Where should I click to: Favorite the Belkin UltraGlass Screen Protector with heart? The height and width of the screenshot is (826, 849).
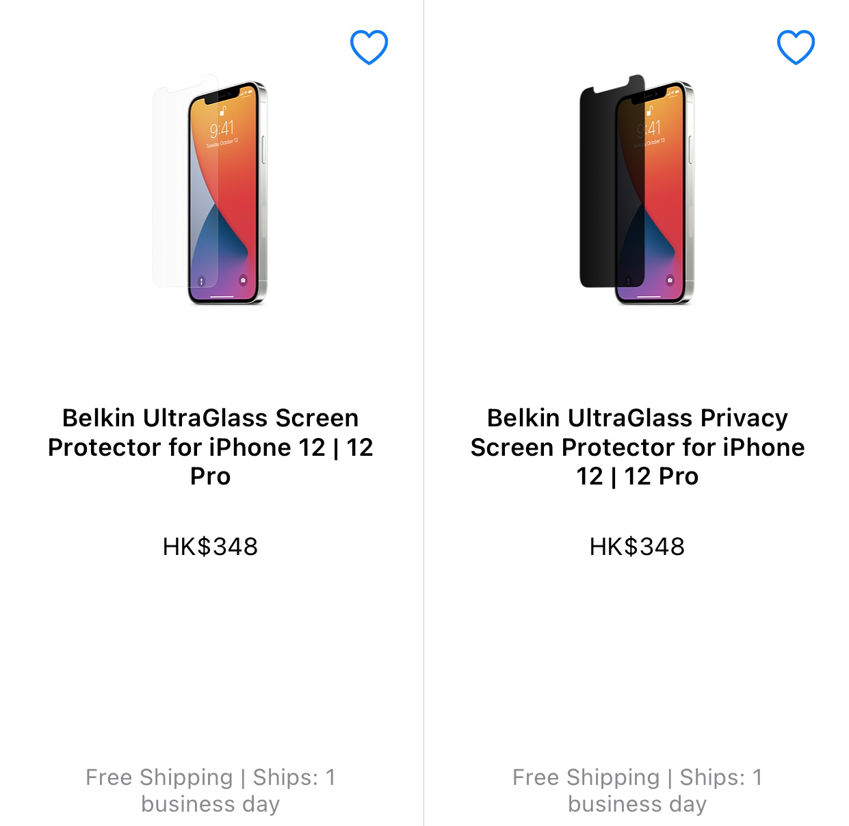369,47
